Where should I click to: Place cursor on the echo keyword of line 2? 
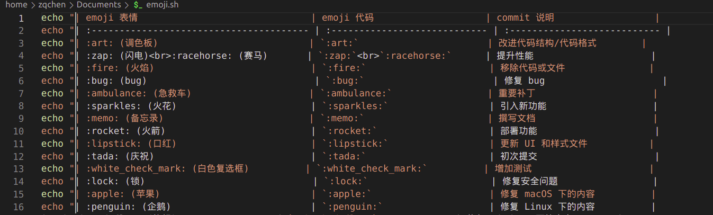[x=52, y=30]
